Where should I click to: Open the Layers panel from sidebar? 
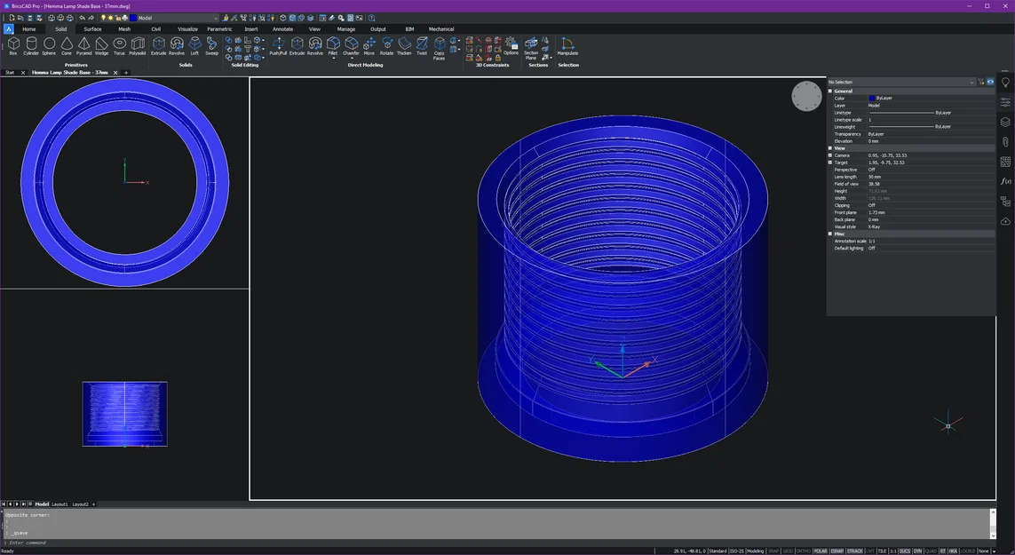pos(1005,123)
